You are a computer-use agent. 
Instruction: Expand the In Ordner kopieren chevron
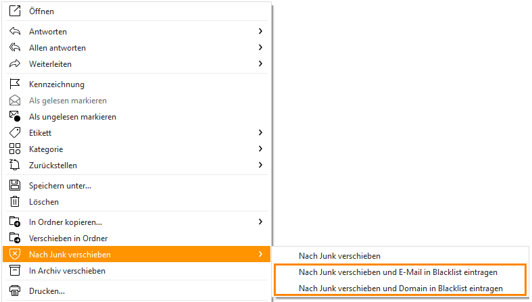[x=260, y=222]
